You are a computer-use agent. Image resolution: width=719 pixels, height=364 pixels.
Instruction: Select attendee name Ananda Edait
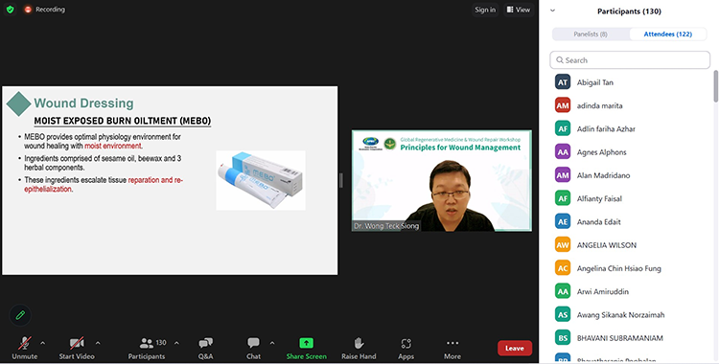599,222
